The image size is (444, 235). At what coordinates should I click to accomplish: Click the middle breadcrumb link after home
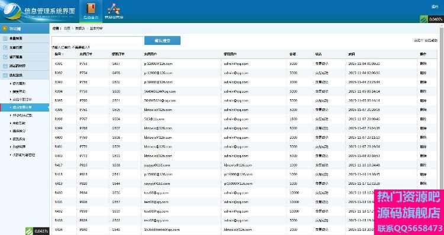pyautogui.click(x=80, y=28)
